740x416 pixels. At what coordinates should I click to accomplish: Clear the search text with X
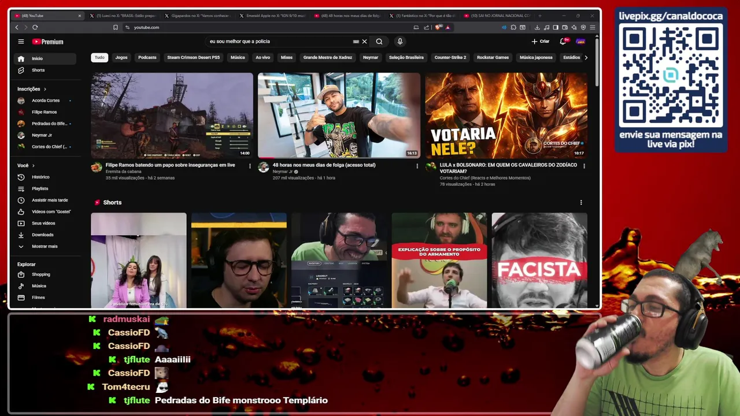[x=364, y=42]
